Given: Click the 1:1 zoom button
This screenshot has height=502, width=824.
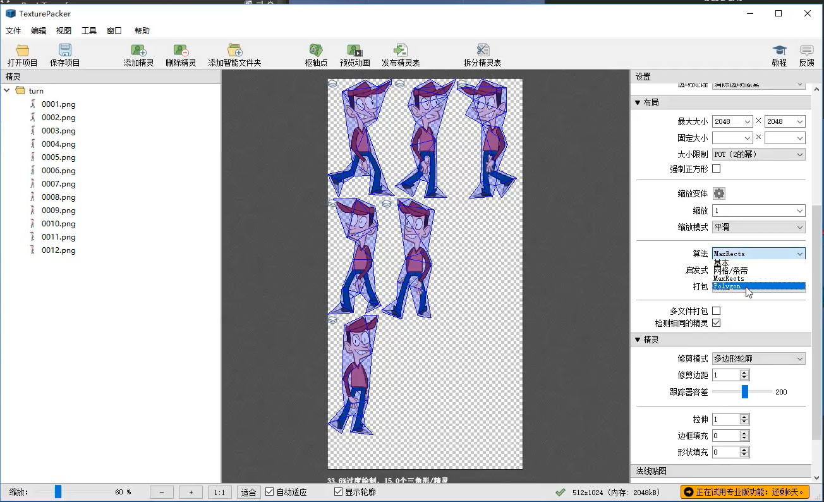Looking at the screenshot, I should click(219, 491).
